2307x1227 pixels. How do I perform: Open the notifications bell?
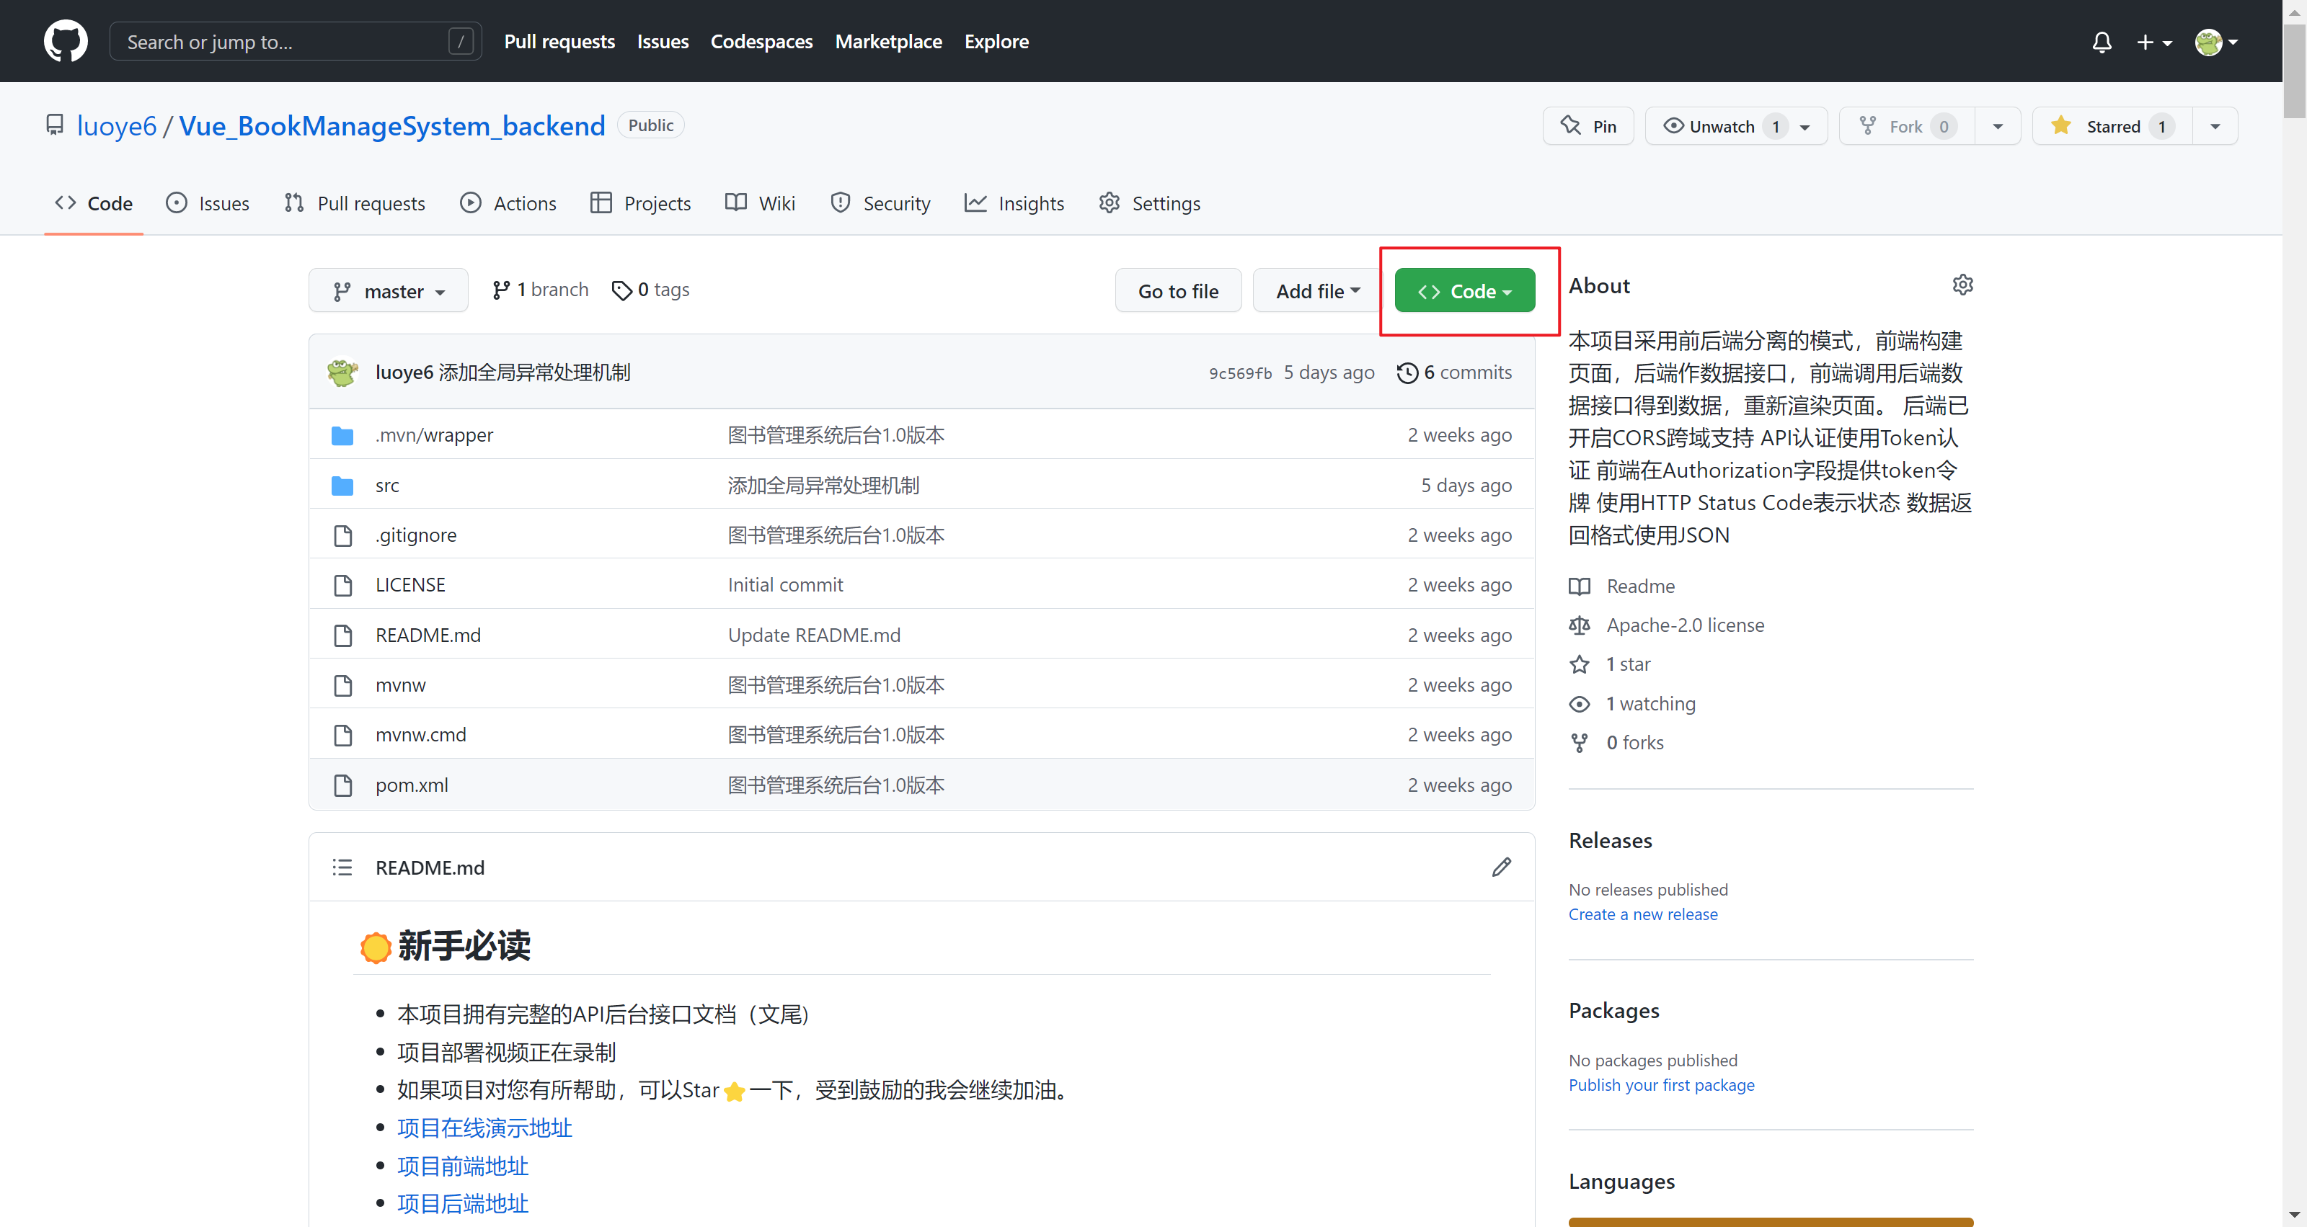tap(2101, 42)
